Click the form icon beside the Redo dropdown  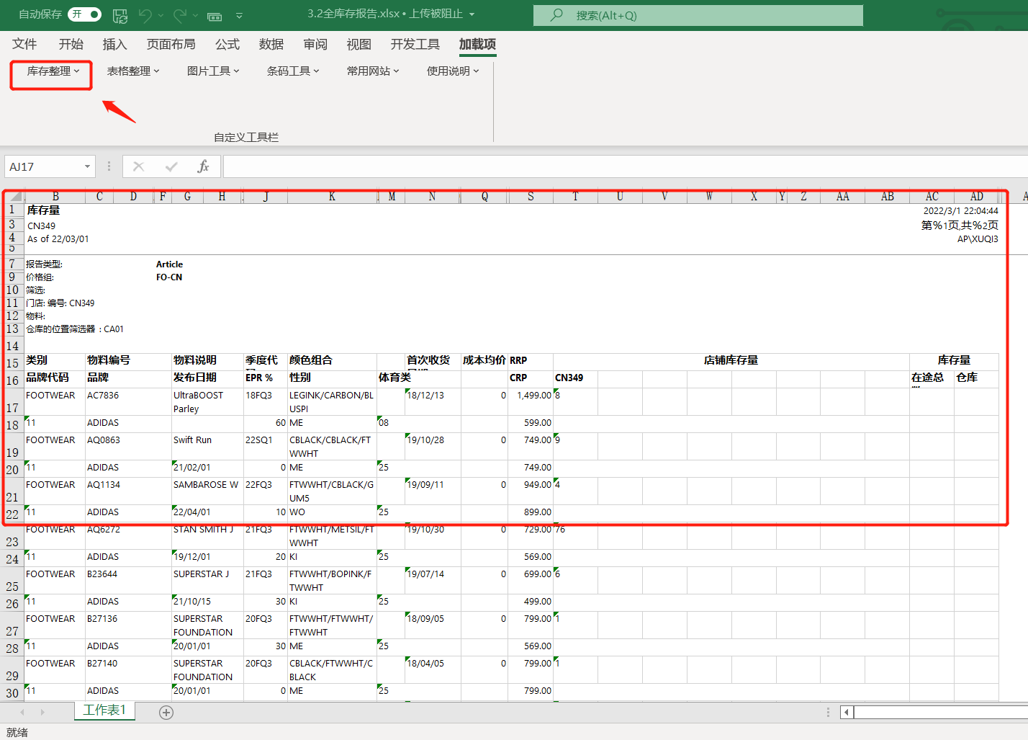215,16
